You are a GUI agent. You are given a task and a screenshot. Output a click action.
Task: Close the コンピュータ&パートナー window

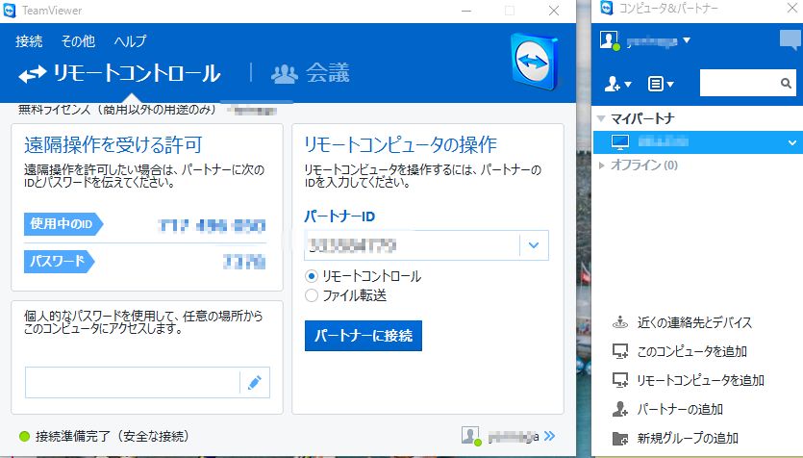click(x=792, y=9)
